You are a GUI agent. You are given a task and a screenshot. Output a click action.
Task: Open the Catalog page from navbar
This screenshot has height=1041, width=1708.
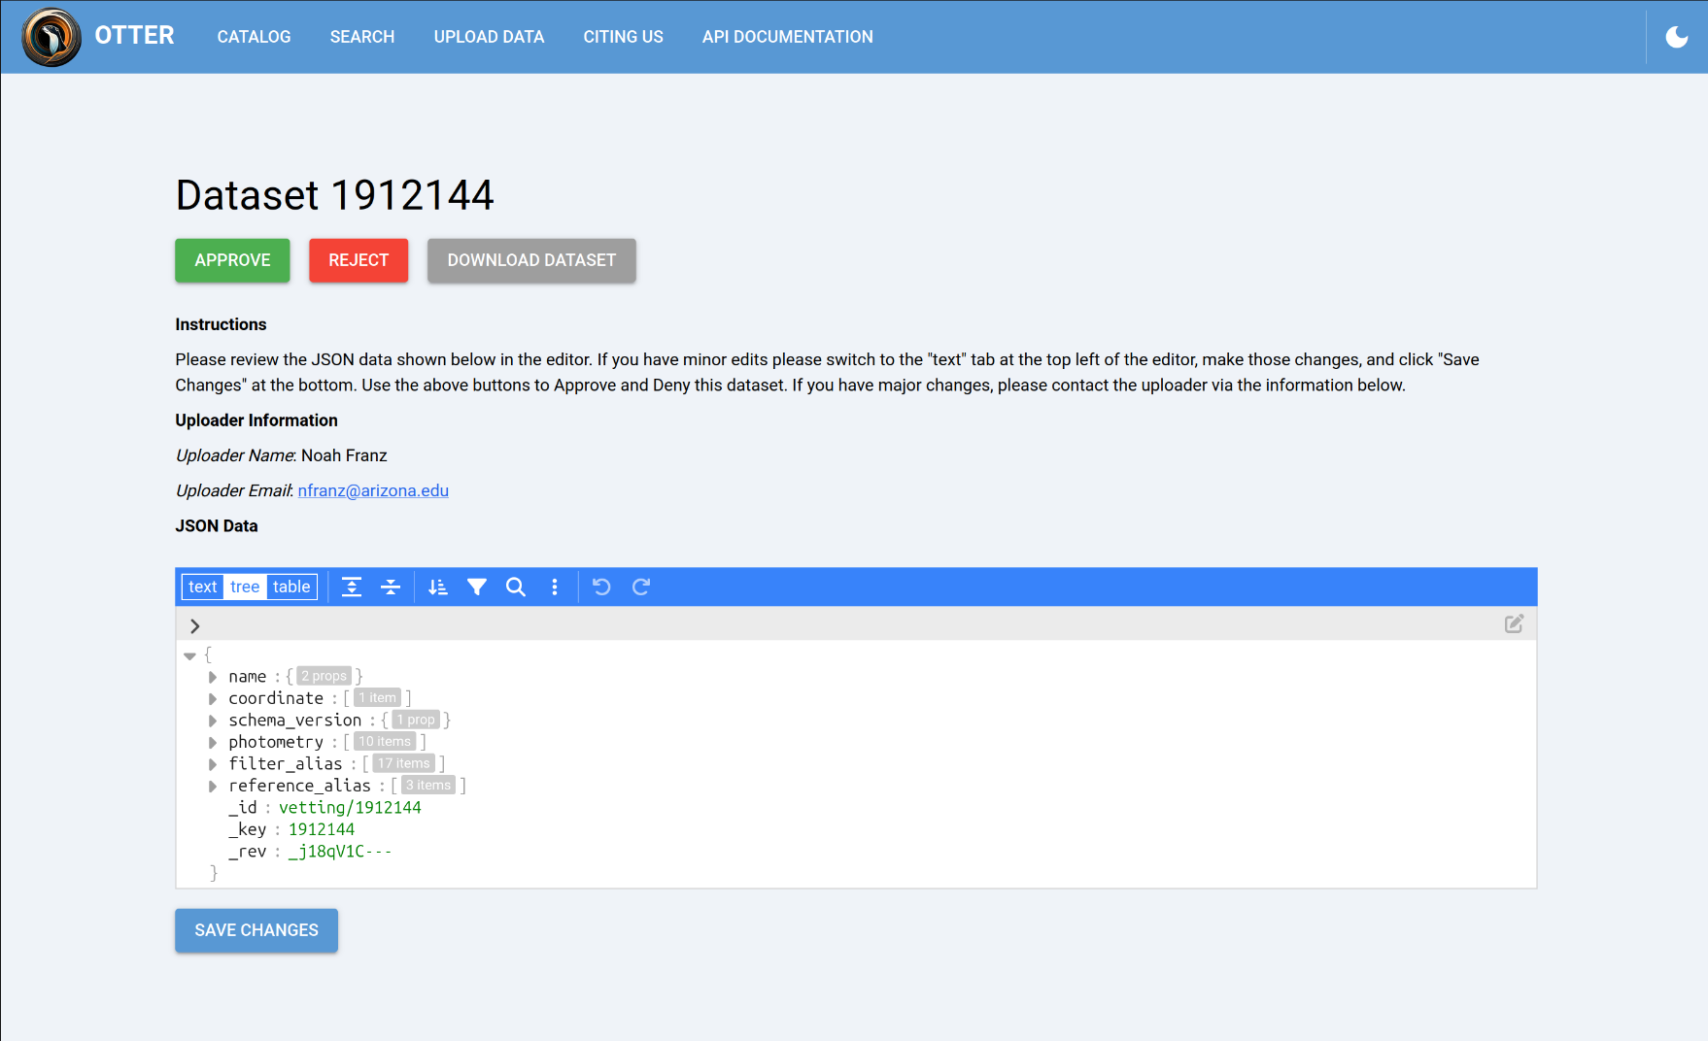pos(254,37)
